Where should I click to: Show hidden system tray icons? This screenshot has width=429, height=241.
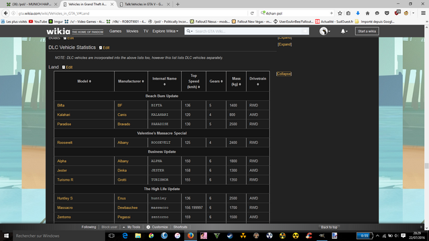[x=377, y=236]
